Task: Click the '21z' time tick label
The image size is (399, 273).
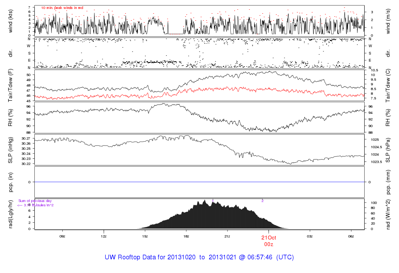Action: click(227, 236)
